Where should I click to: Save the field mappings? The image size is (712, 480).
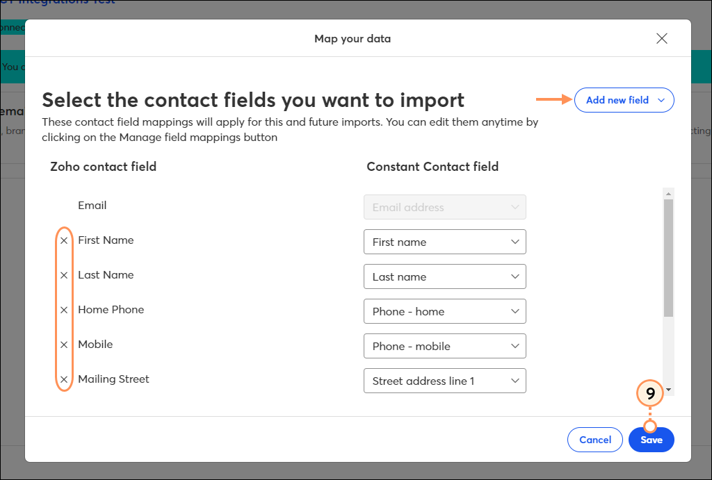coord(651,440)
